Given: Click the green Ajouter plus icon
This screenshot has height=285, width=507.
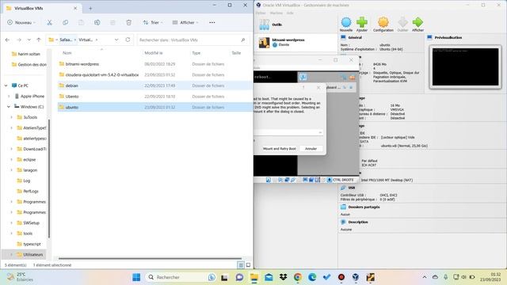Looking at the screenshot, I should [x=362, y=22].
